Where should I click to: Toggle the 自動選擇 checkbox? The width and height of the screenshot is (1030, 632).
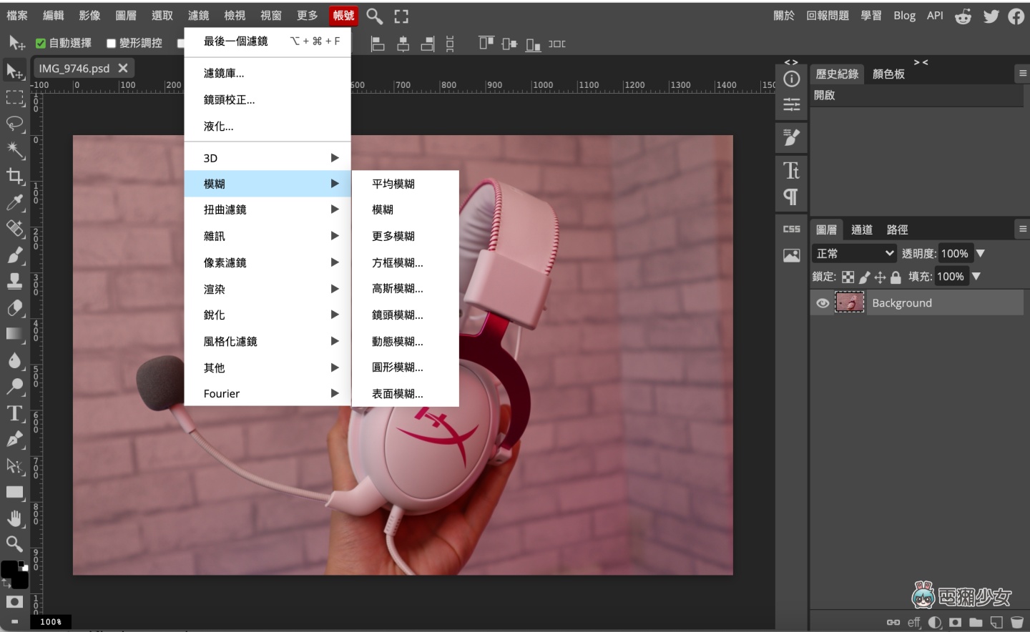(41, 43)
